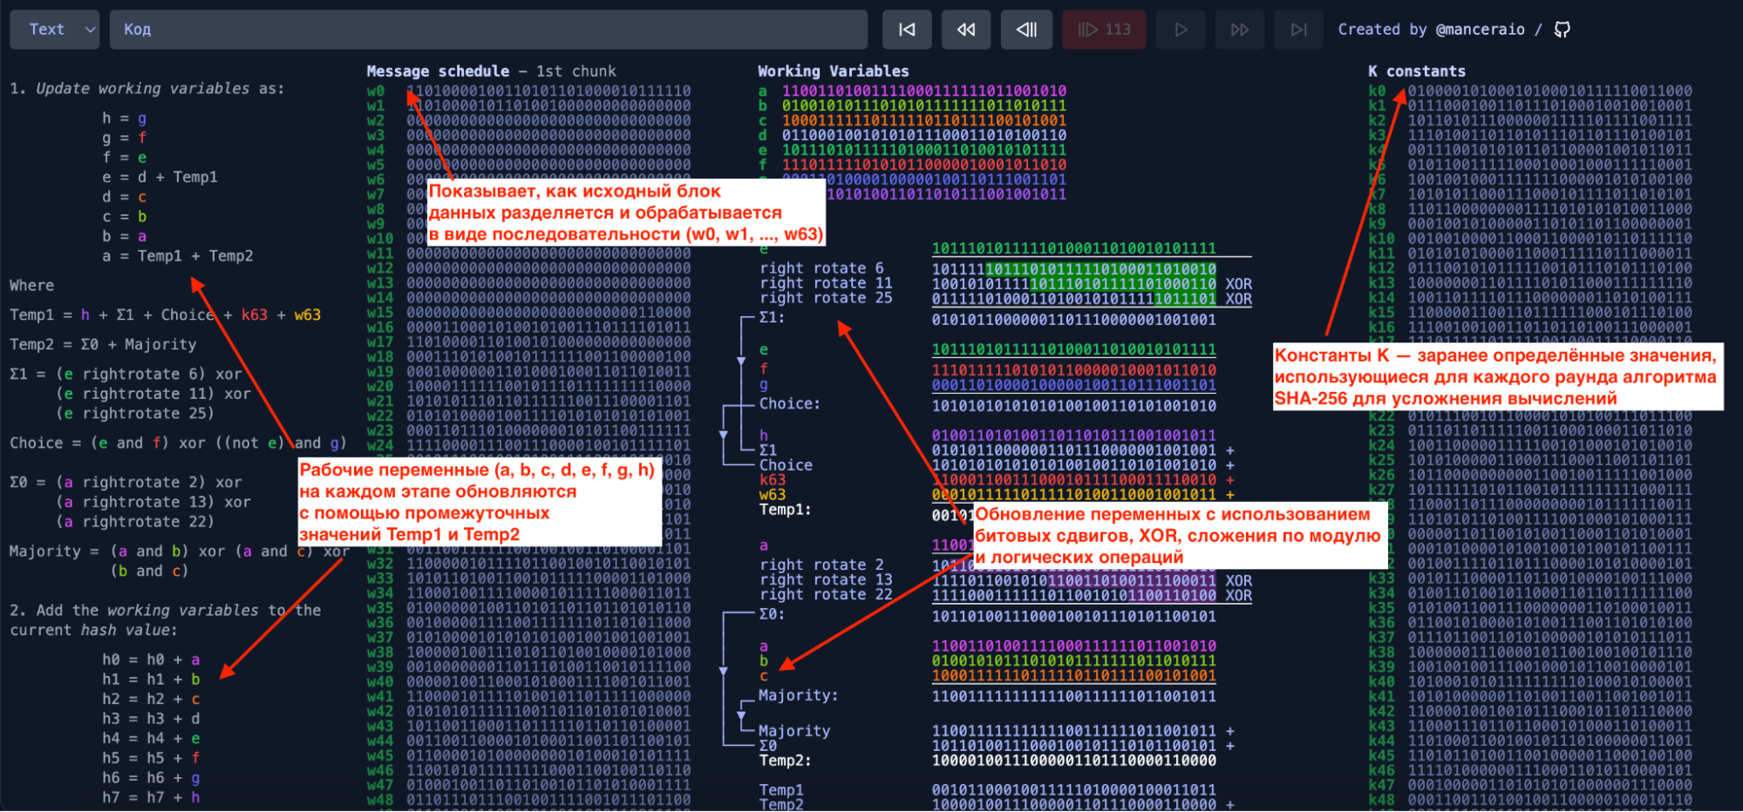This screenshot has height=812, width=1743.
Task: Open the @manceraio author link
Action: 1480,30
